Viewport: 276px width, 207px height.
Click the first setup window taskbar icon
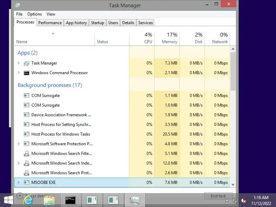point(92,200)
